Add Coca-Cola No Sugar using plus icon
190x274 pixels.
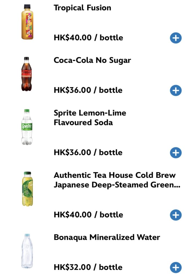[x=176, y=90]
